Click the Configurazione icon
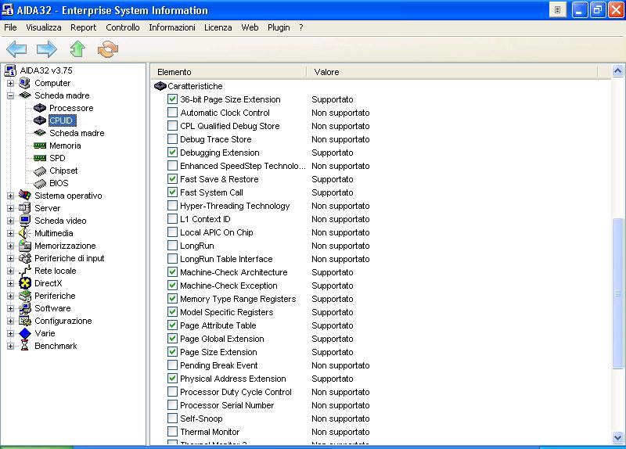This screenshot has width=626, height=449. tap(25, 321)
